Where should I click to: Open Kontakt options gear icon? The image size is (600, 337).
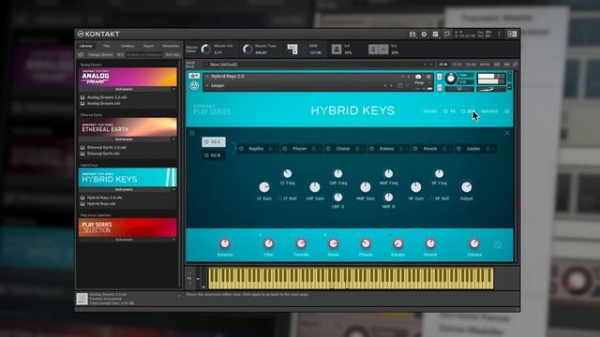point(424,35)
